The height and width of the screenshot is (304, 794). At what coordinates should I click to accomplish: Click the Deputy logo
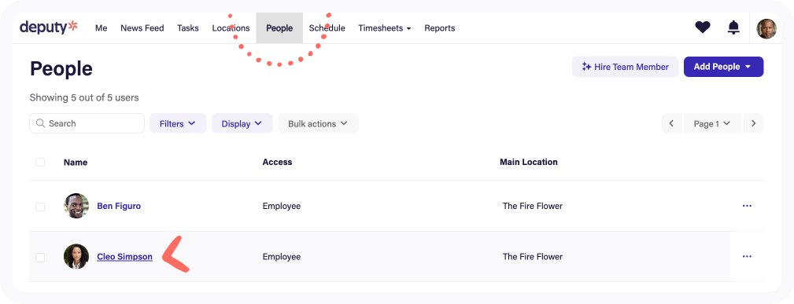point(49,27)
